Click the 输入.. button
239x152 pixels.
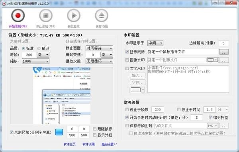coord(137,75)
